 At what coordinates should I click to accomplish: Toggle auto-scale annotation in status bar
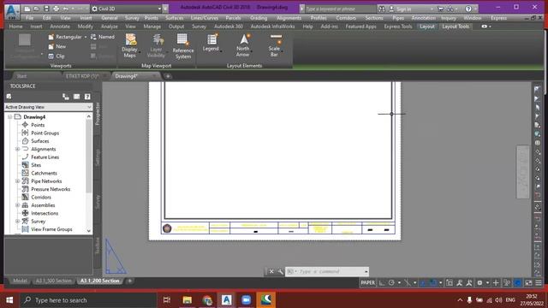pos(469,283)
